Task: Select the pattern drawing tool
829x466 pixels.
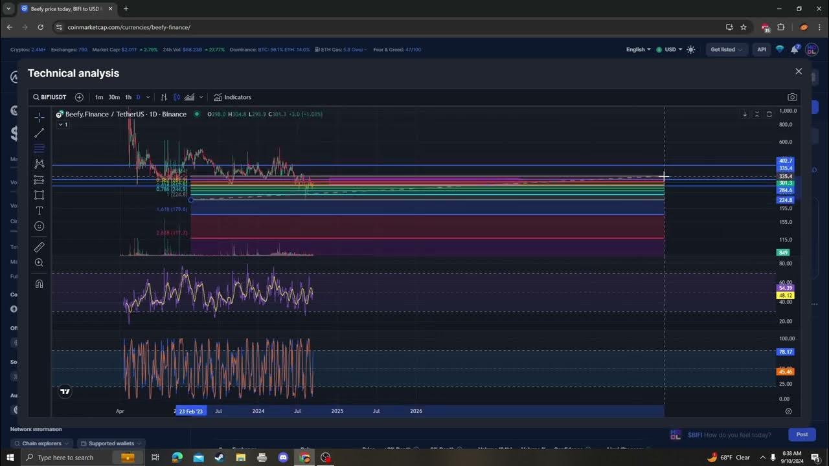Action: pyautogui.click(x=39, y=164)
